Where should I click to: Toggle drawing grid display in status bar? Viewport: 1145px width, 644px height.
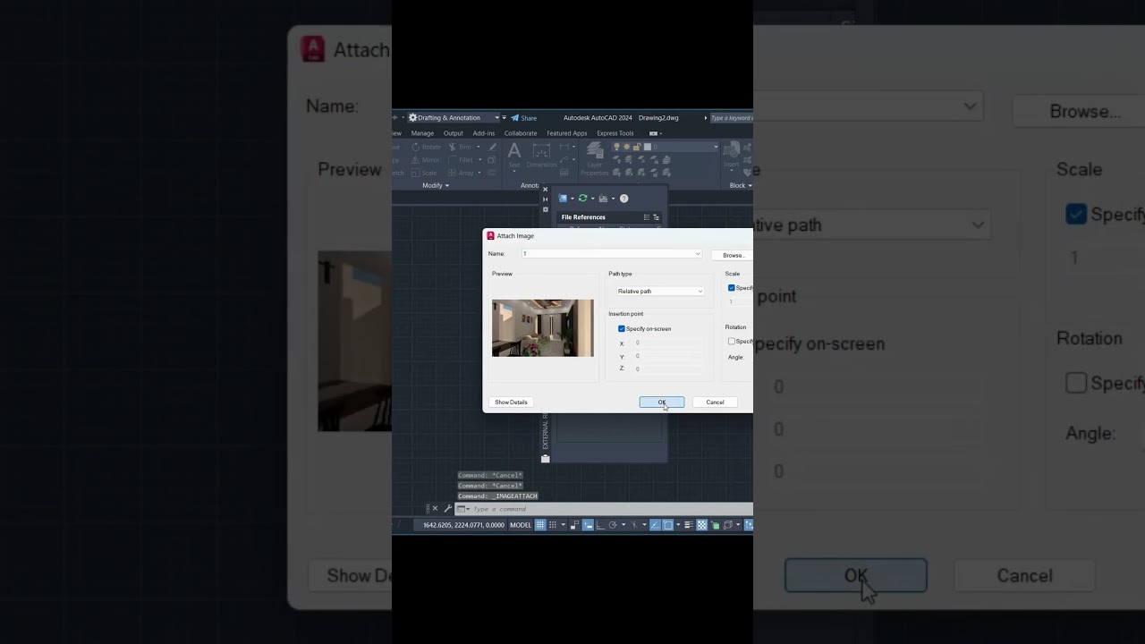(540, 525)
